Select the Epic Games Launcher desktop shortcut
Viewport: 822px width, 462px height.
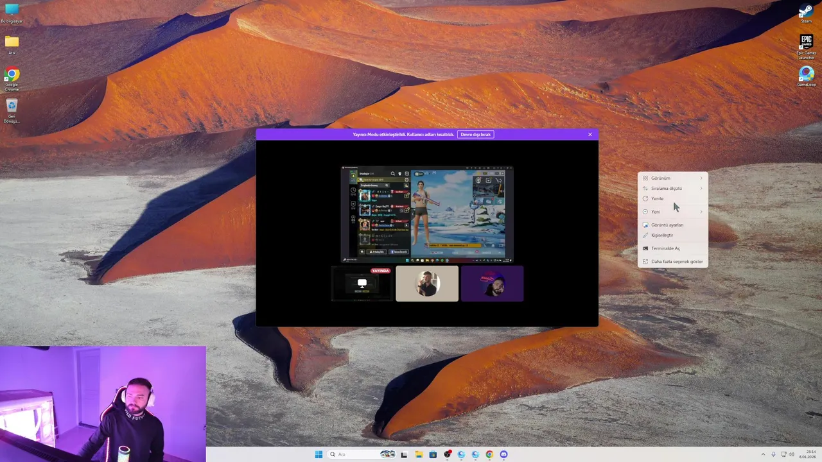pyautogui.click(x=806, y=47)
